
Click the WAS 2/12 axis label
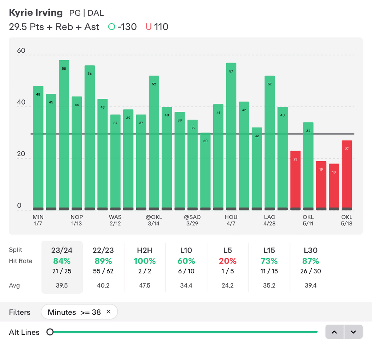[x=115, y=220]
